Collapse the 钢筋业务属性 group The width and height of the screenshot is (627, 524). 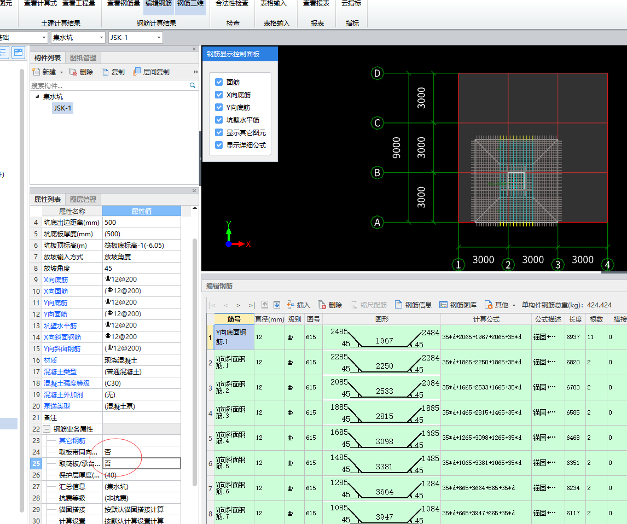[47, 429]
